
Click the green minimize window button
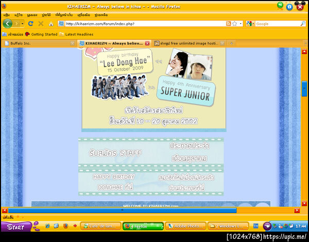pyautogui.click(x=280, y=5)
